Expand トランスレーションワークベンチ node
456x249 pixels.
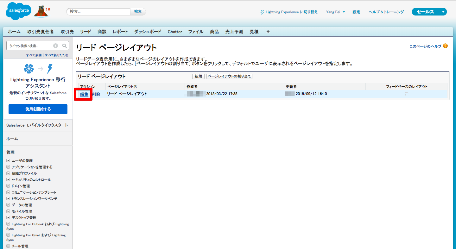click(x=8, y=199)
